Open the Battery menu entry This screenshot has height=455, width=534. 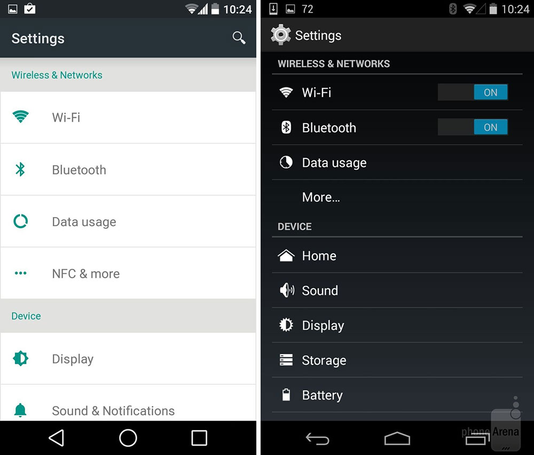pos(397,395)
